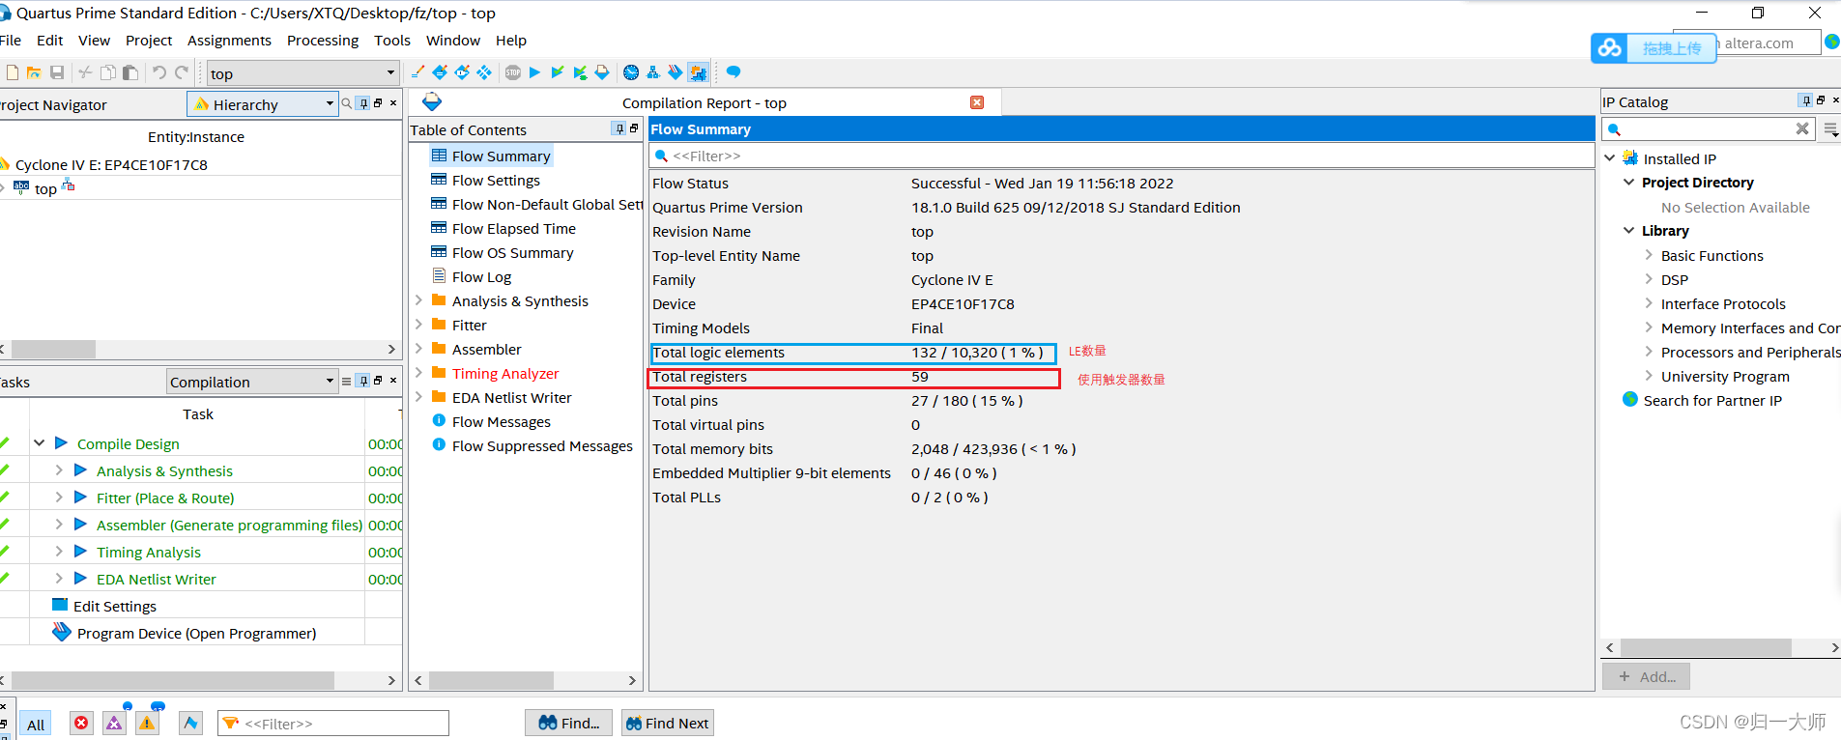Collapse the Compile Design task
This screenshot has width=1841, height=740.
[x=40, y=443]
